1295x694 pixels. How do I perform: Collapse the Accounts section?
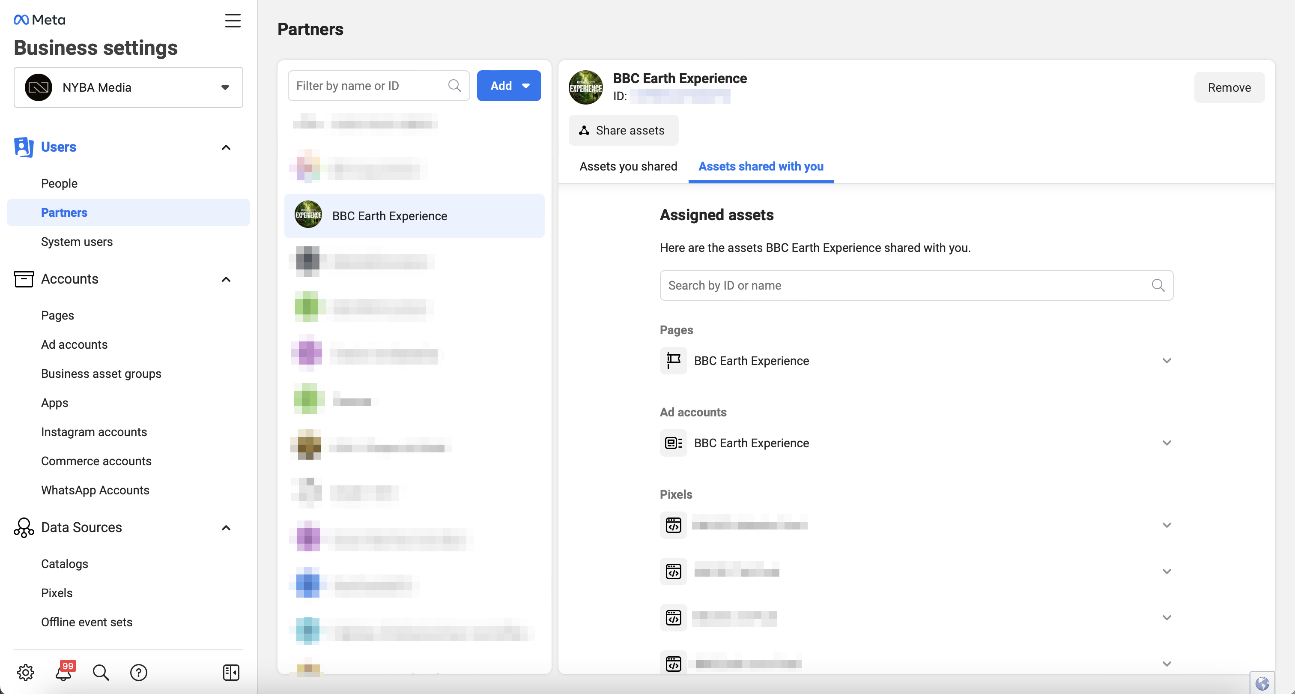(226, 279)
